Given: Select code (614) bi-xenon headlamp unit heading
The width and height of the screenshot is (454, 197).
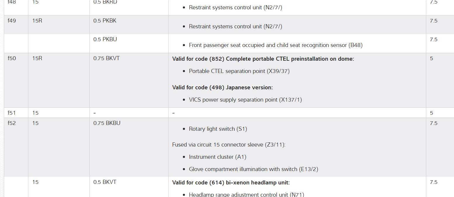Looking at the screenshot, I should pos(231,183).
